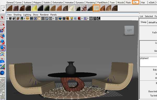Click the camera bookmarks icon
Viewport: 157px width, 100px height.
pos(18,18)
